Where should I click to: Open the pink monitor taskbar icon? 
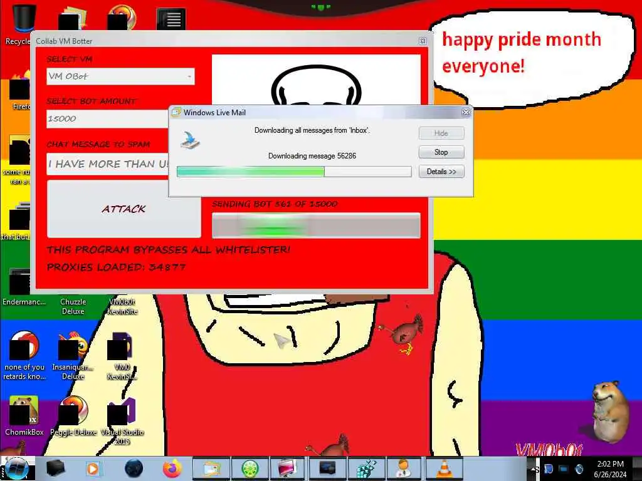(288, 468)
